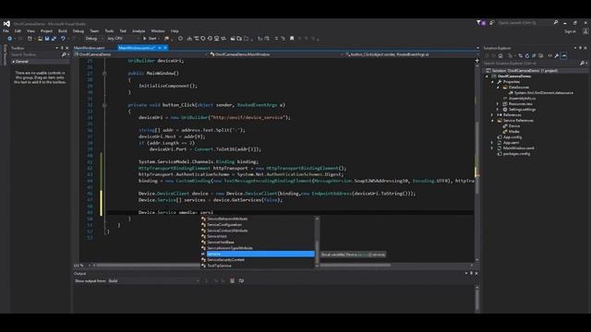Click the Open File toolbar icon
The height and width of the screenshot is (332, 591).
click(x=40, y=39)
